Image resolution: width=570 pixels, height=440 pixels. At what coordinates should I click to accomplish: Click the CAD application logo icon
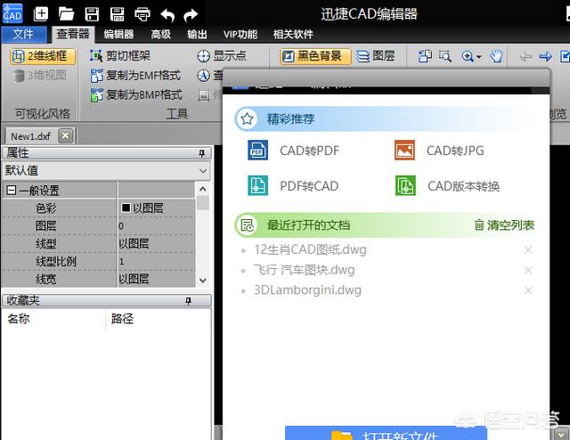[x=12, y=14]
